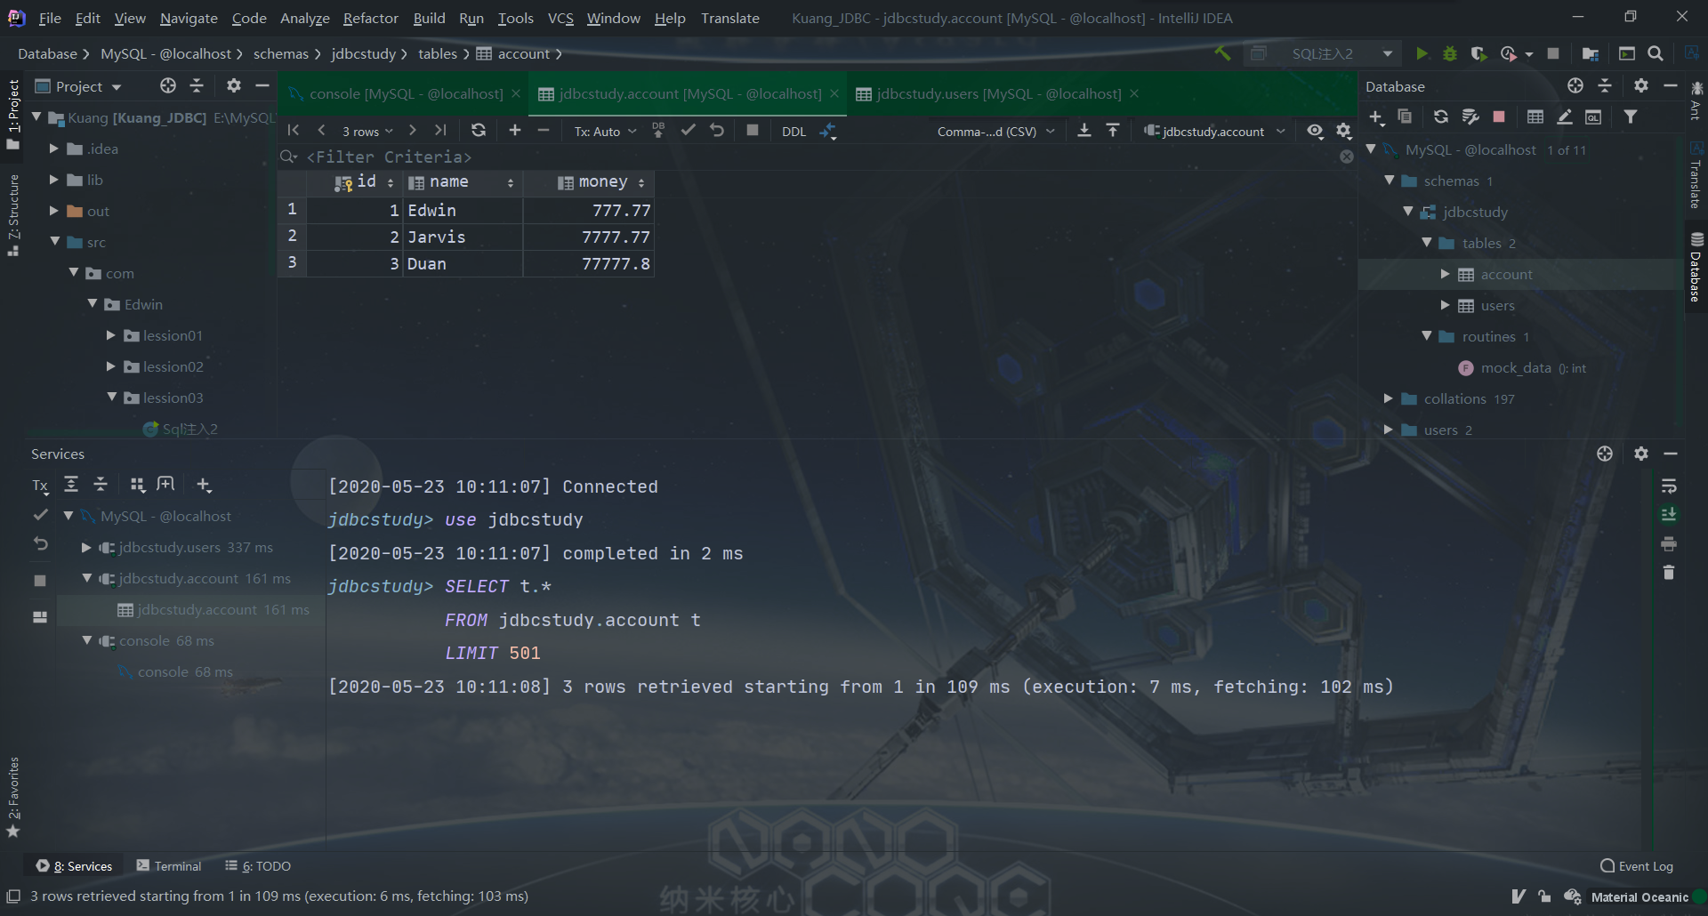The image size is (1708, 916).
Task: Click the export data download icon
Action: pyautogui.click(x=1084, y=131)
